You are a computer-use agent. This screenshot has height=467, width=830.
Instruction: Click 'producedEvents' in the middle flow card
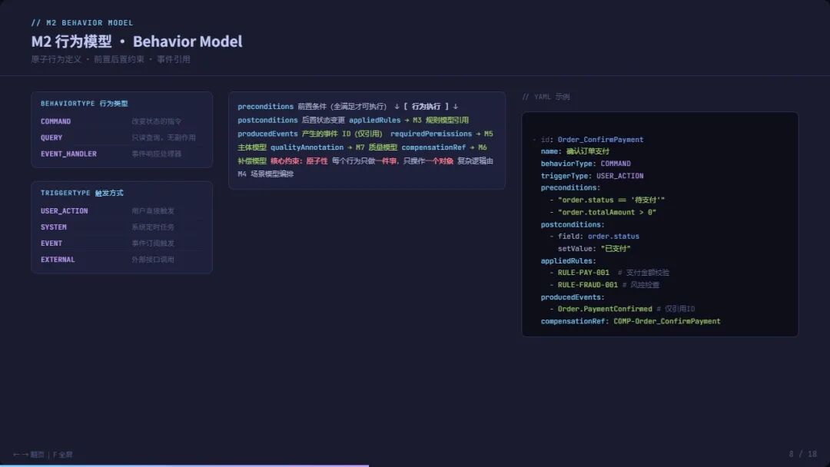click(x=267, y=134)
